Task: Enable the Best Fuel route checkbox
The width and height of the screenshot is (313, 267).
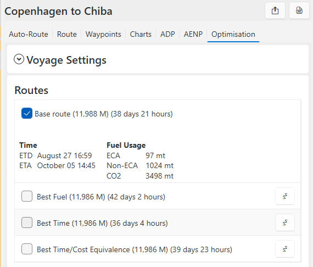Action: (27, 196)
